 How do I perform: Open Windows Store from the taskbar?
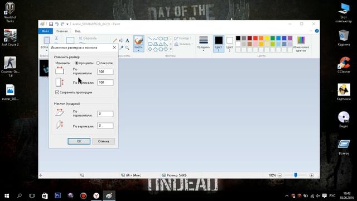[x=45, y=195]
